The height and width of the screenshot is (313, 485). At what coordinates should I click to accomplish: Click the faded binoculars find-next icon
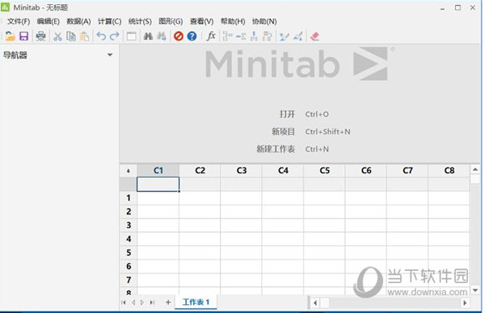coord(162,36)
